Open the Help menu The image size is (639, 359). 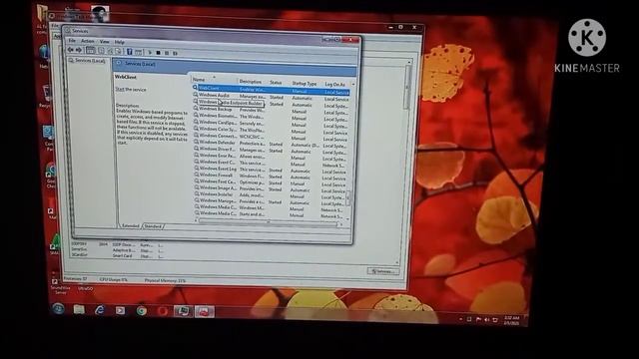pos(119,42)
